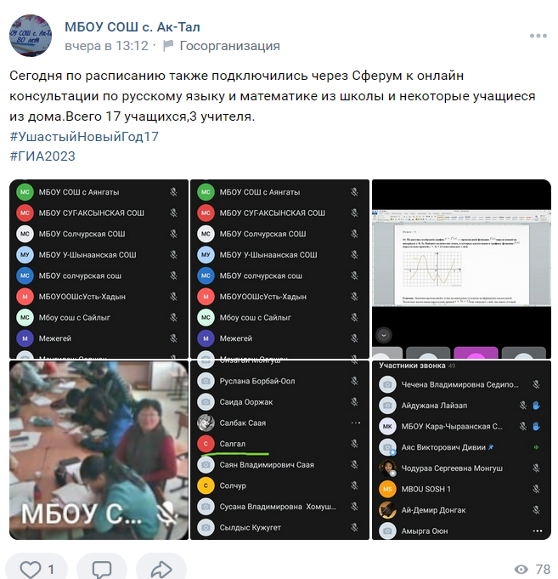The height and width of the screenshot is (579, 558).
Task: Click the post timestamp вчера в 13:12
Action: [x=106, y=46]
